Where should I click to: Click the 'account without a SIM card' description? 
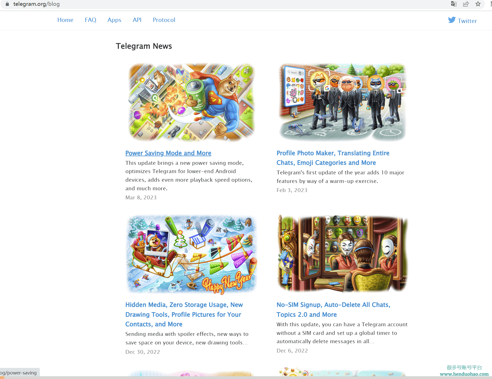click(x=342, y=333)
